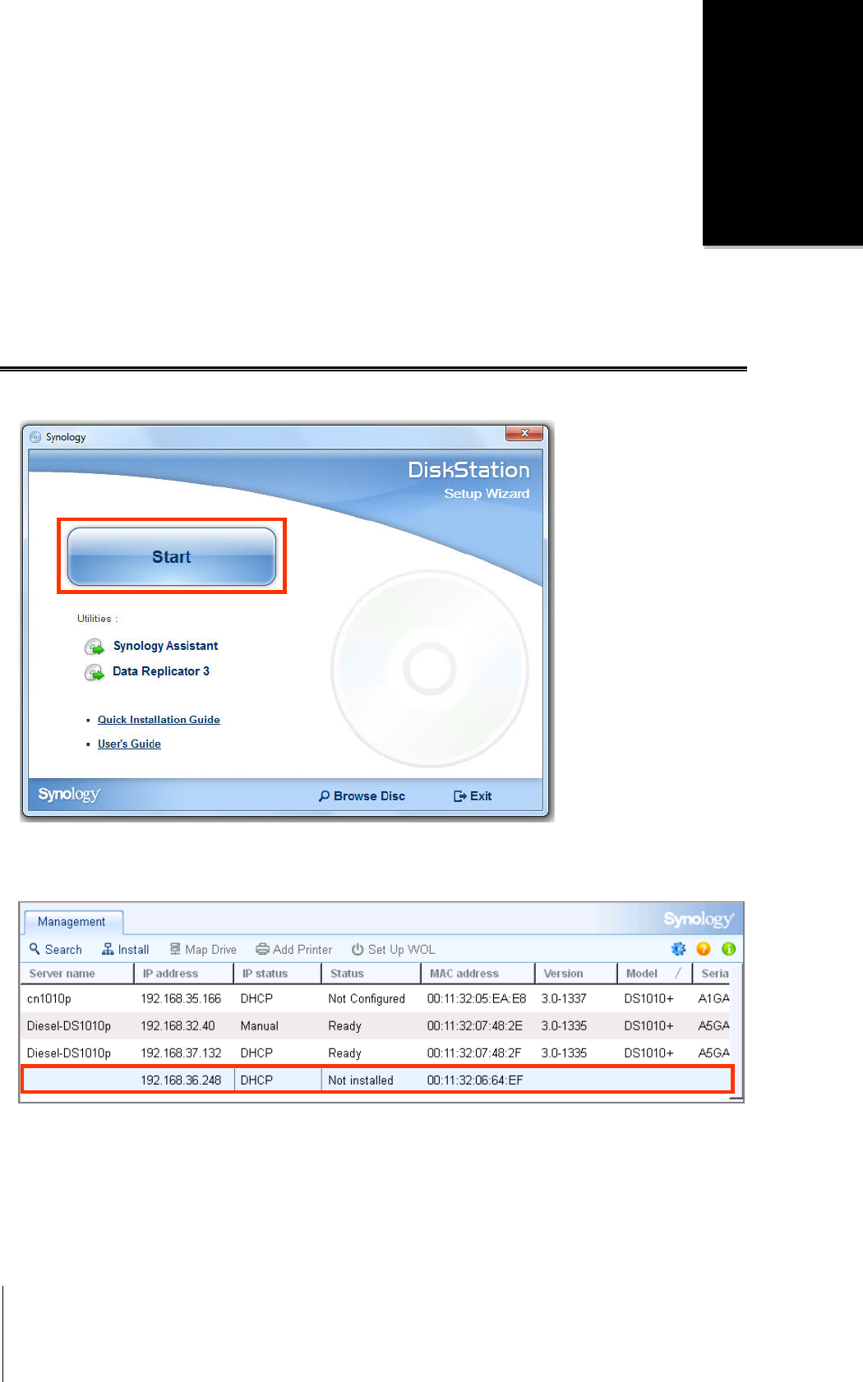
Task: Sort by the Status column header
Action: coord(371,974)
